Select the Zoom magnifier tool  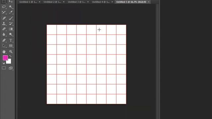pos(11,52)
